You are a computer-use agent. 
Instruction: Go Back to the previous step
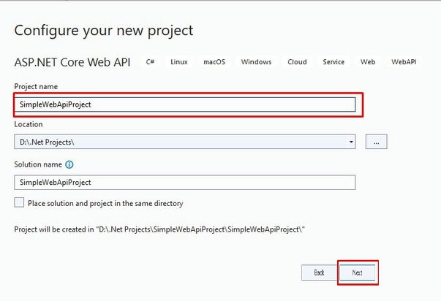click(319, 272)
